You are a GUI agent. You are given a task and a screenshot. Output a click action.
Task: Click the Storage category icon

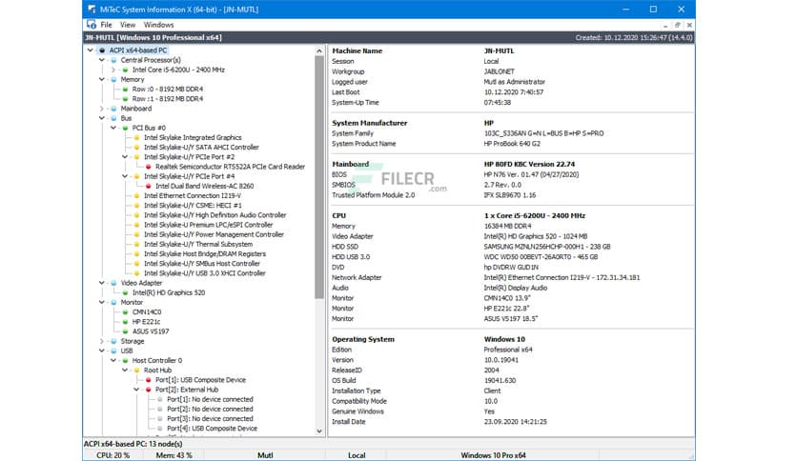pyautogui.click(x=113, y=341)
